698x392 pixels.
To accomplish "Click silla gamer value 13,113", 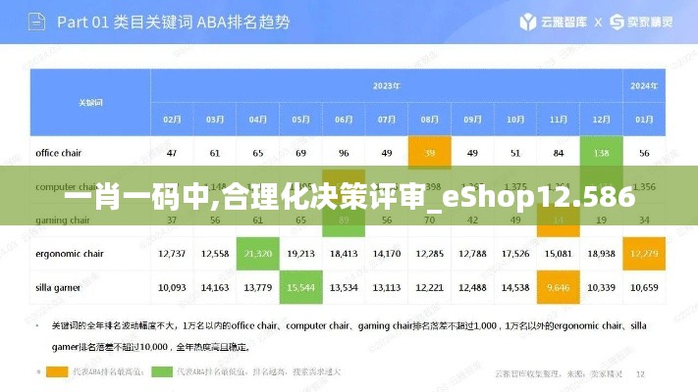I will 387,287.
